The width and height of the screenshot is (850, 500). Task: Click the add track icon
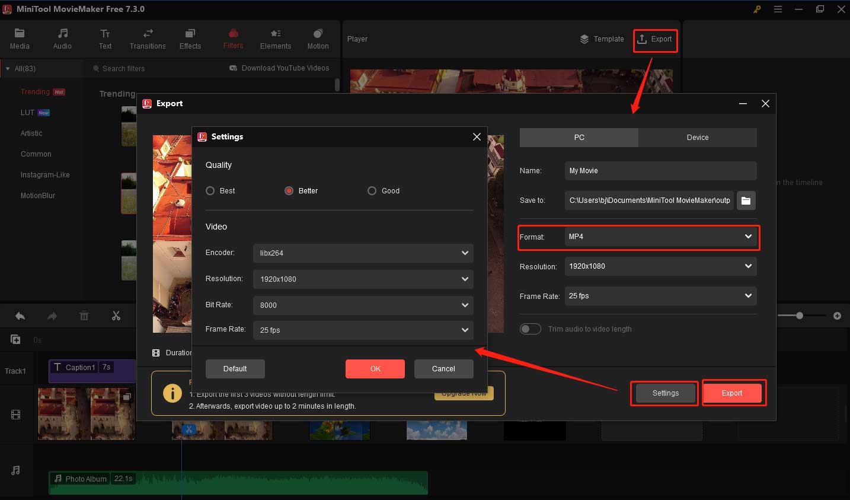[15, 340]
